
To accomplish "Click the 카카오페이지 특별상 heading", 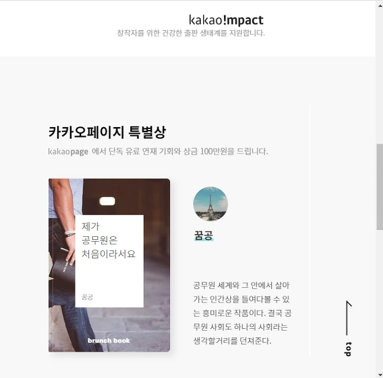I will pyautogui.click(x=107, y=133).
